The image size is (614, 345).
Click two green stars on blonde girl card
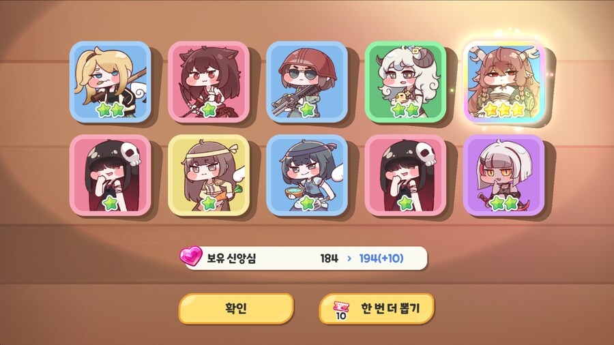click(x=111, y=110)
